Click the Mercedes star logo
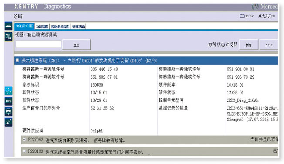The image size is (284, 164). [x=255, y=7]
